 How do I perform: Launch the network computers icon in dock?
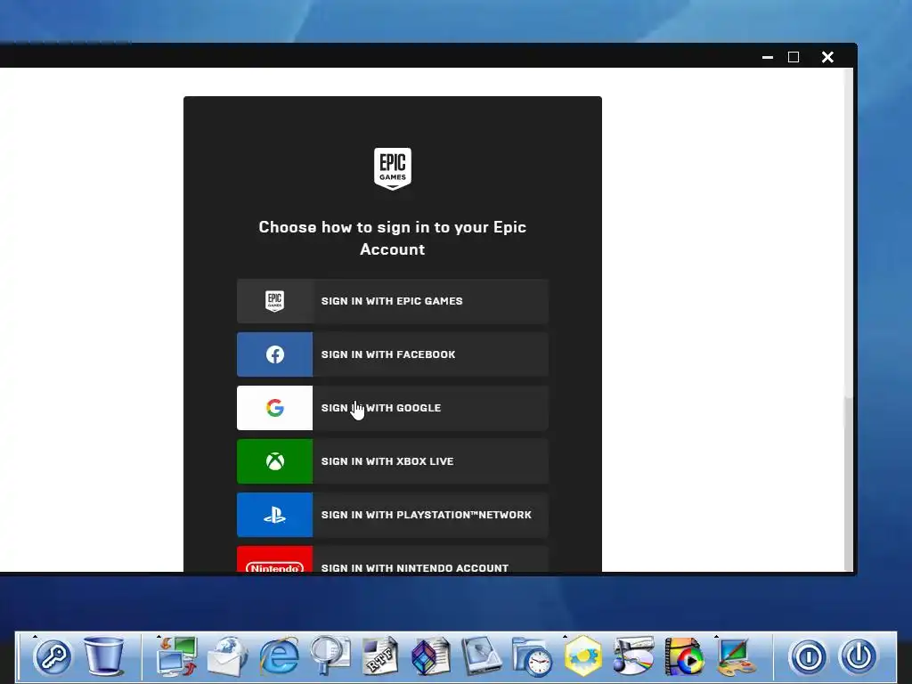tap(177, 656)
